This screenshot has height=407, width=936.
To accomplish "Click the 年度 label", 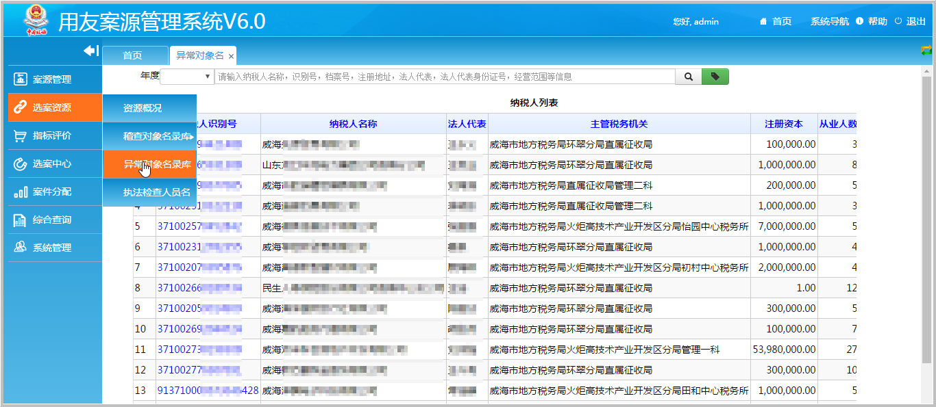I will (150, 76).
